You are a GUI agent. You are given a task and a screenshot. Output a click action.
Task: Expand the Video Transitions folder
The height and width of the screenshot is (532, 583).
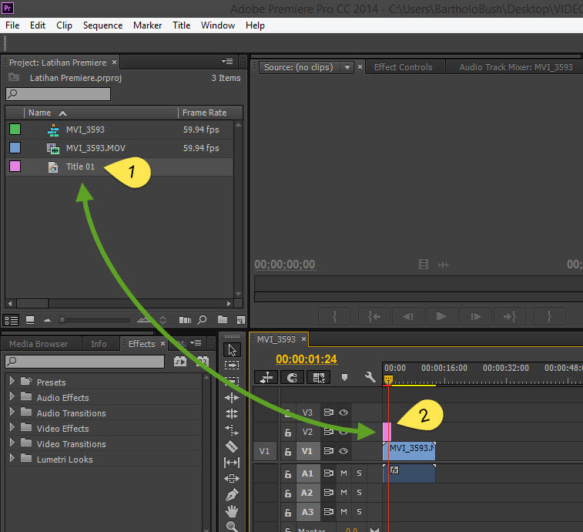(x=12, y=443)
